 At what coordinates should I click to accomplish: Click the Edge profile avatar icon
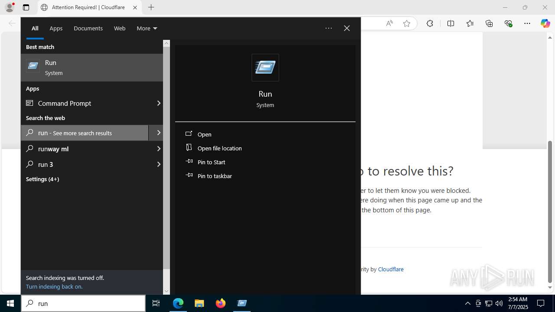[10, 7]
